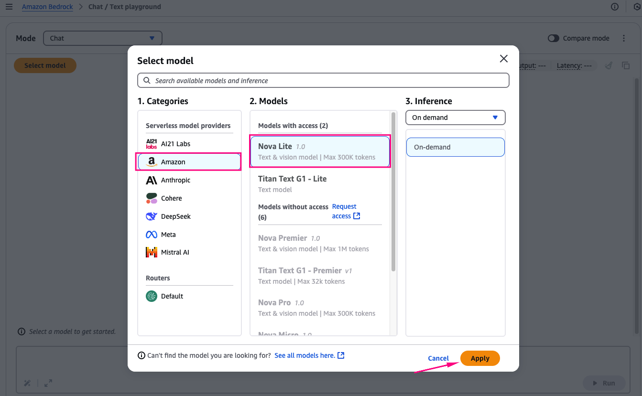Screen dimensions: 642x396
Task: Click the Anthropic provider logo
Action: pyautogui.click(x=152, y=180)
